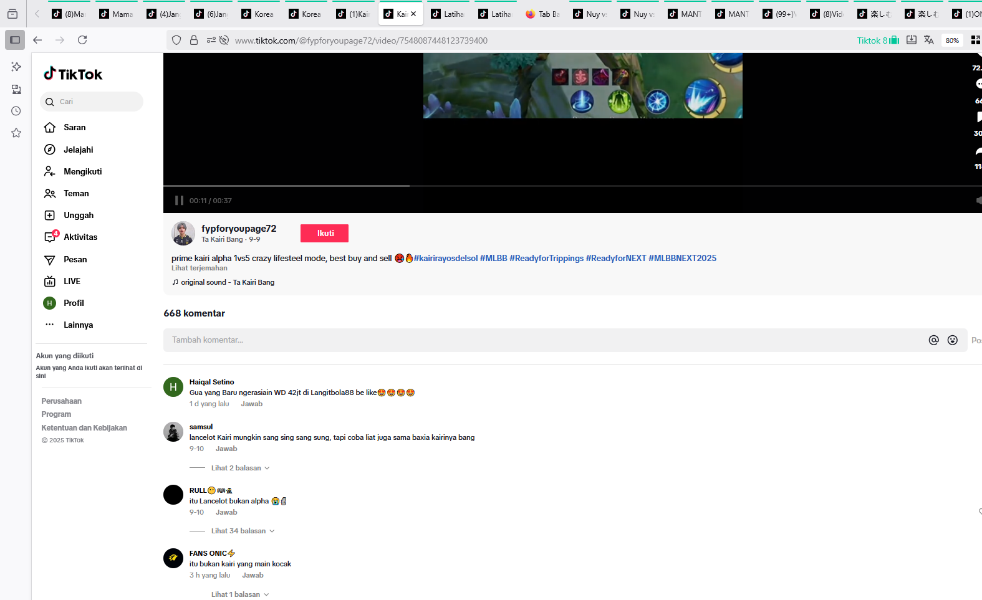Open fypforyoupage72 profile avatar
The image size is (982, 600).
(x=183, y=233)
